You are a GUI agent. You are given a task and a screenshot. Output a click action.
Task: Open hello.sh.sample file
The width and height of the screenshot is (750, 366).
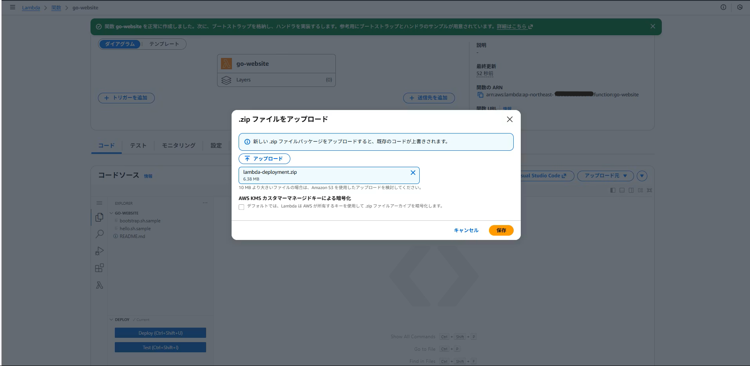[x=135, y=229]
